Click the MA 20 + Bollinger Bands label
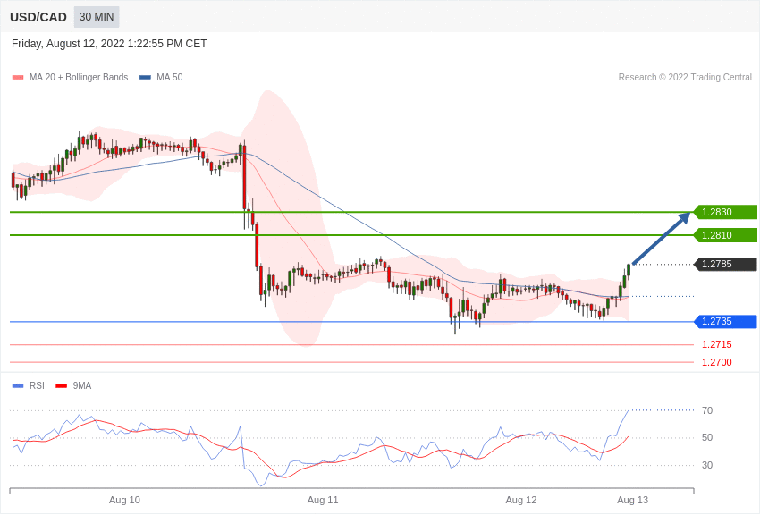 79,77
